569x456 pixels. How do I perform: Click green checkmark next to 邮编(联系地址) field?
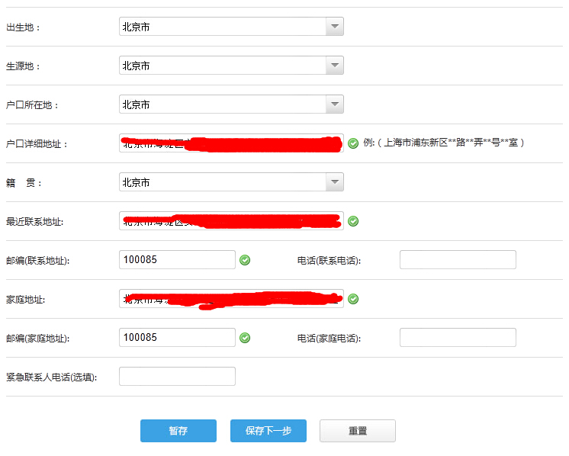[245, 260]
